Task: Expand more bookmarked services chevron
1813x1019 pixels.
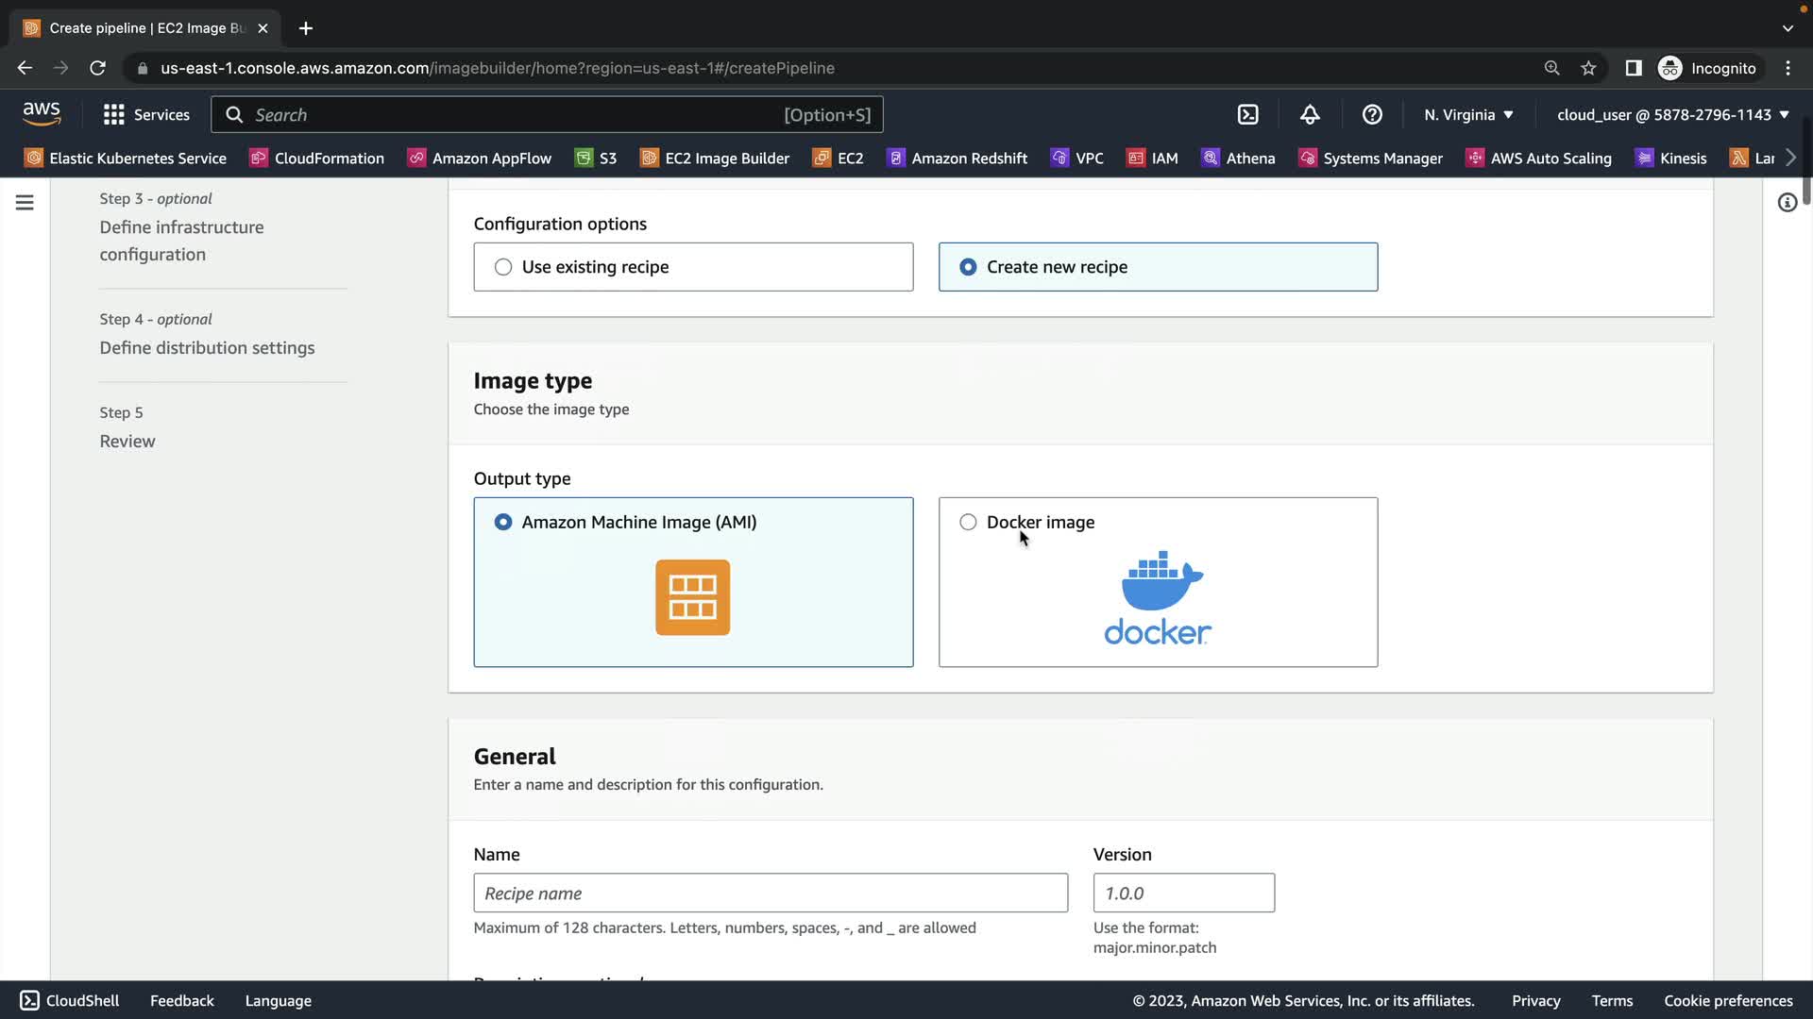Action: point(1790,158)
